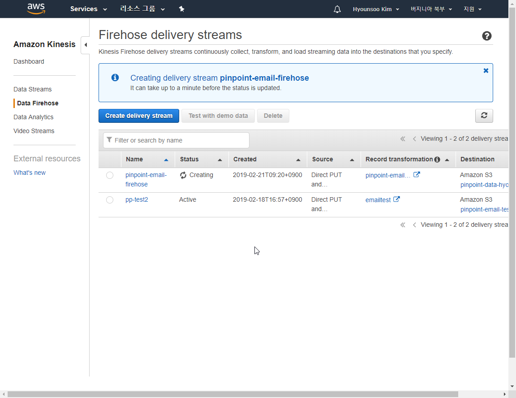Open the pinpoint-email… transformation link
Viewport: 516px width, 398px height.
pyautogui.click(x=388, y=175)
